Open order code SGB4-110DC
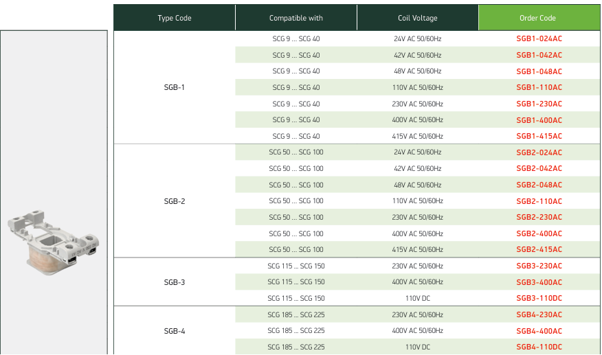 [x=539, y=347]
